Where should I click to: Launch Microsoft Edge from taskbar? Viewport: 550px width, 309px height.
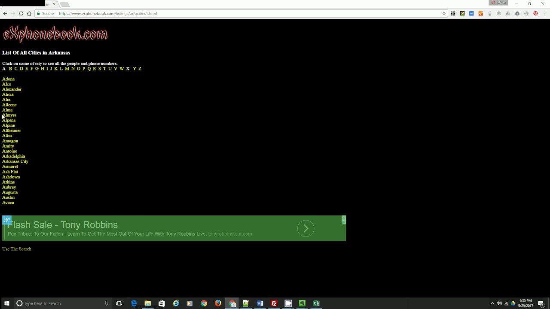point(134,303)
